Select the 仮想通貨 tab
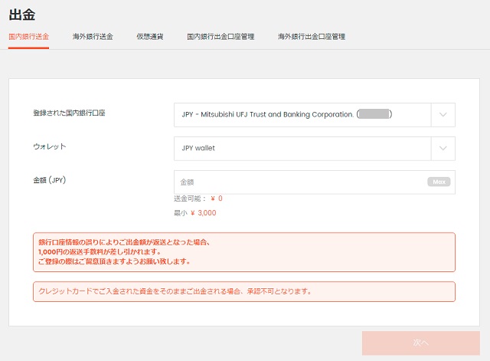This screenshot has height=361, width=490. coord(149,36)
